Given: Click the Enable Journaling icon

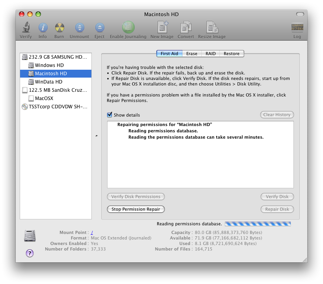Looking at the screenshot, I should click(128, 28).
